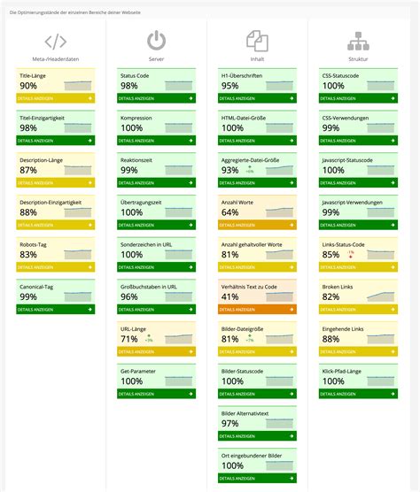Screen dimensions: 420x492
Task: Show details for Robots-Tag
Action: tap(55, 267)
